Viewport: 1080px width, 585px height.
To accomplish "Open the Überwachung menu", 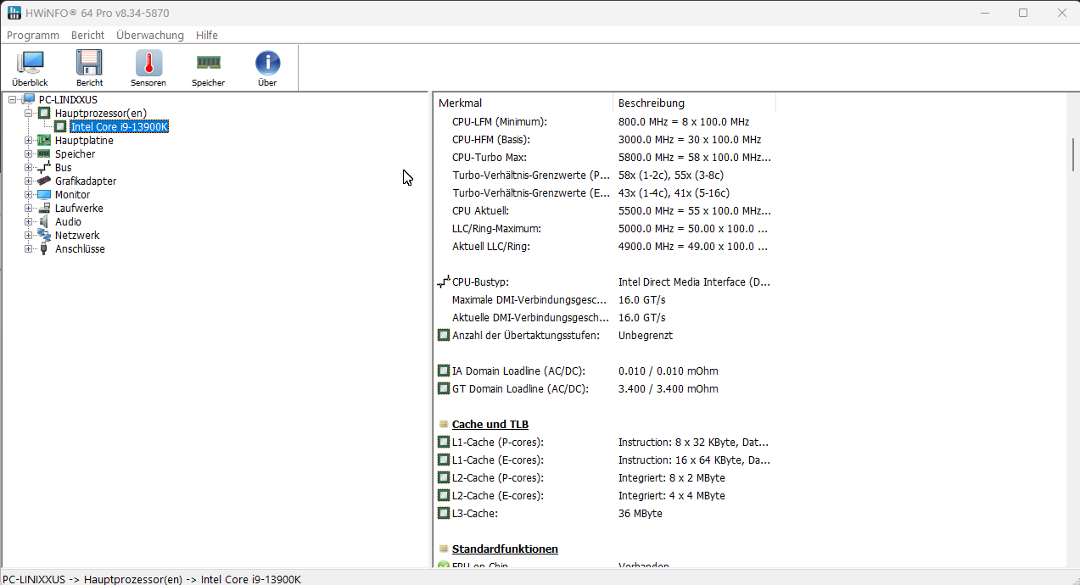I will (x=150, y=35).
